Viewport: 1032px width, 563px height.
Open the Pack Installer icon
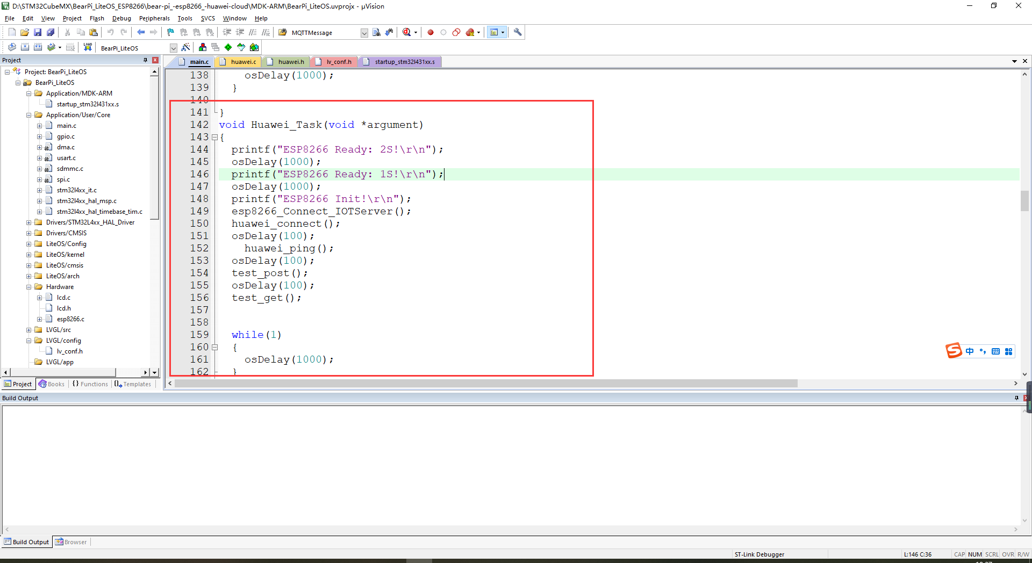(x=254, y=47)
